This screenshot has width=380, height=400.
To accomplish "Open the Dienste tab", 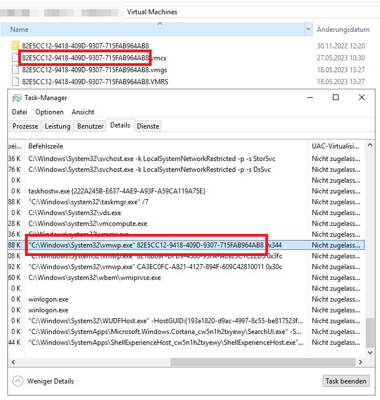I will [x=148, y=126].
